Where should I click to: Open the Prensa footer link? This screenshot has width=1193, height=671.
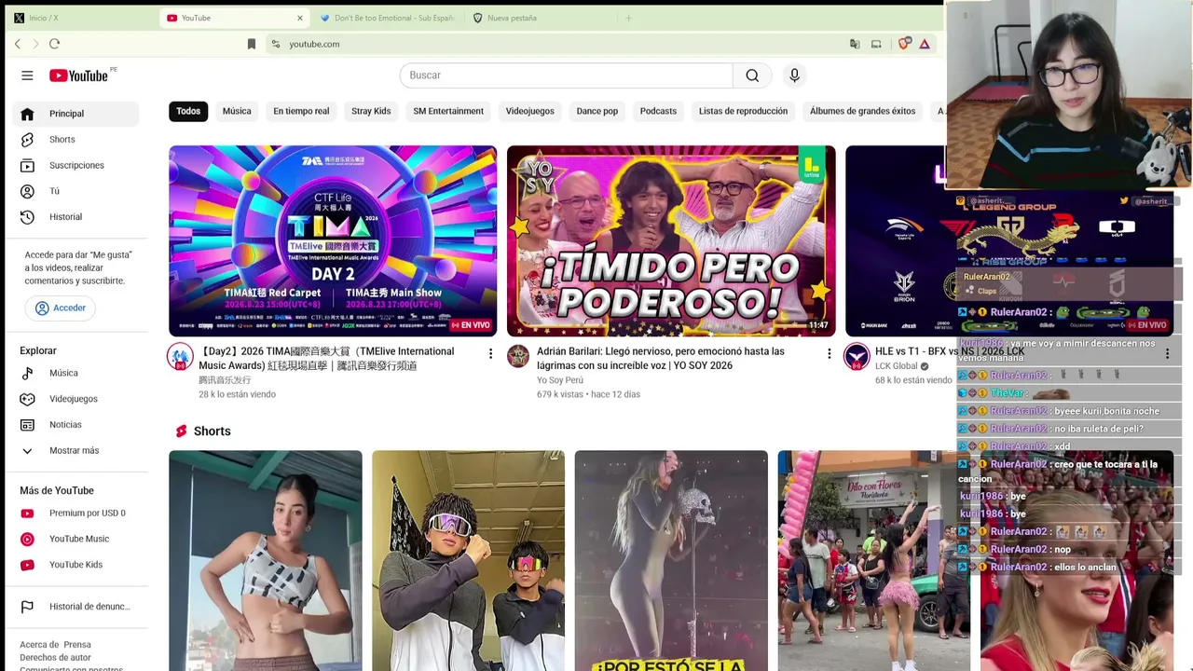click(x=77, y=645)
